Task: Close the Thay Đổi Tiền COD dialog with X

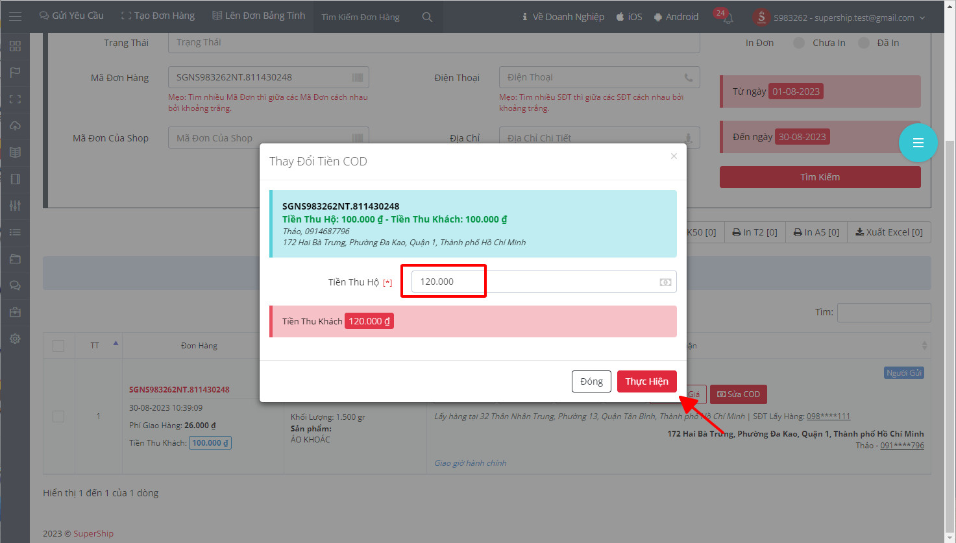Action: (x=674, y=156)
